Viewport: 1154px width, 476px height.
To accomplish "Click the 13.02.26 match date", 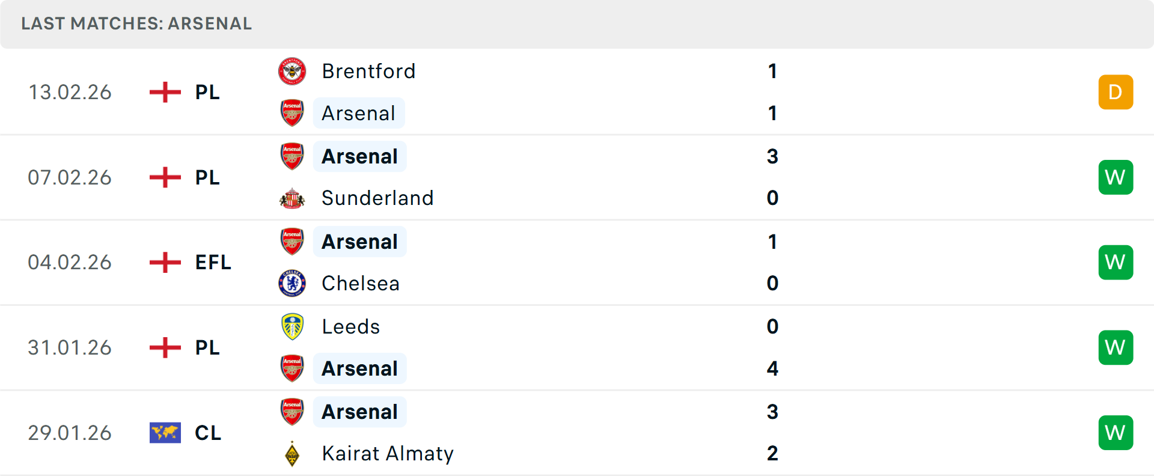I will point(70,92).
